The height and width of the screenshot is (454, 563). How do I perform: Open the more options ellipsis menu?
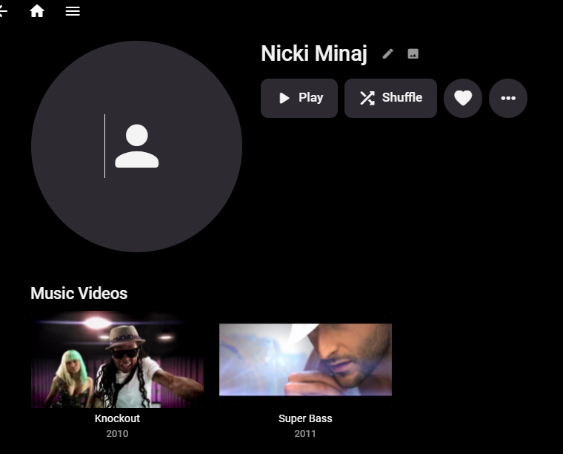coord(508,98)
